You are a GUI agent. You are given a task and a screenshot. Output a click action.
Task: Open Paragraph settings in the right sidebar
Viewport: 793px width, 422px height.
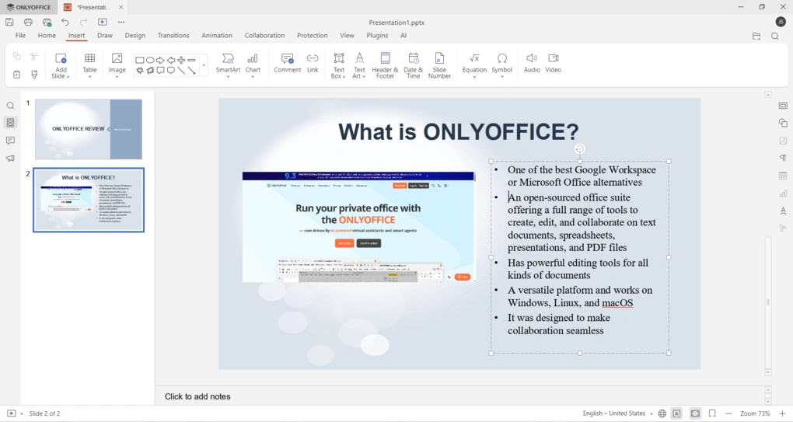[x=783, y=159]
